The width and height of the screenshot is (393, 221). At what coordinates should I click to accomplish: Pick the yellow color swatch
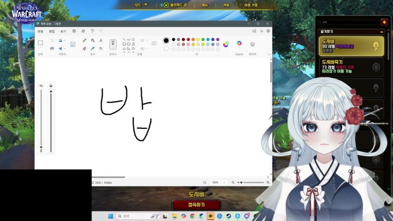[198, 39]
